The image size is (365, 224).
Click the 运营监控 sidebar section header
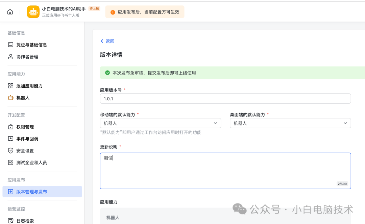click(16, 209)
